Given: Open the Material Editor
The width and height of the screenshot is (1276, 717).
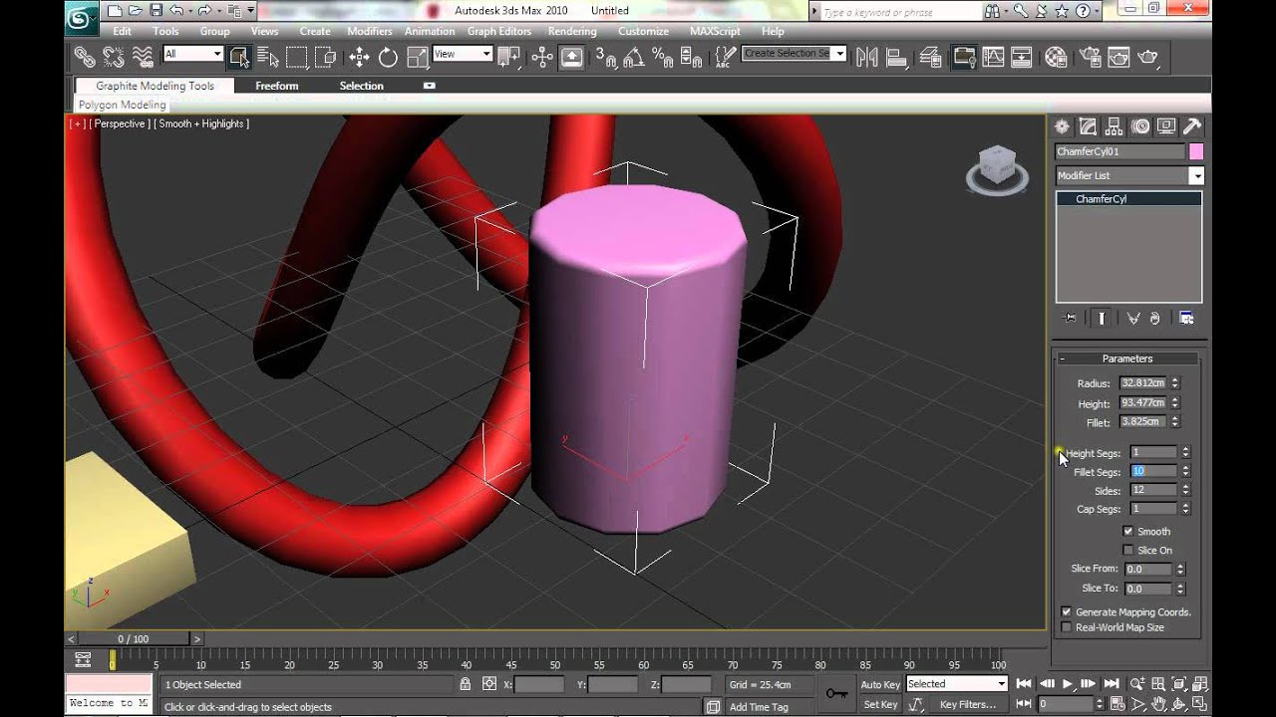Looking at the screenshot, I should coord(1056,57).
